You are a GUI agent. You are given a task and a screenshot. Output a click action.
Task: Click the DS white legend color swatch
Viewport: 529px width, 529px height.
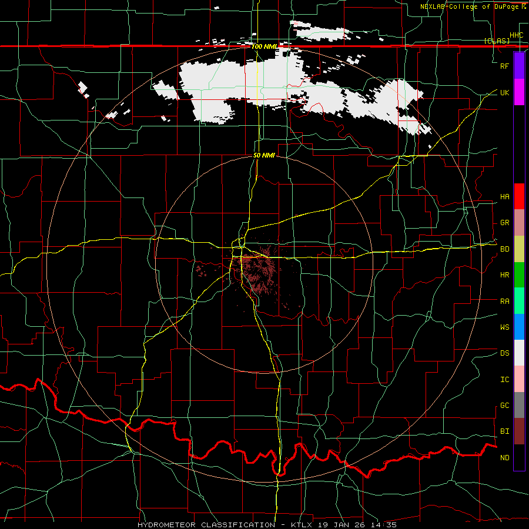coord(519,353)
